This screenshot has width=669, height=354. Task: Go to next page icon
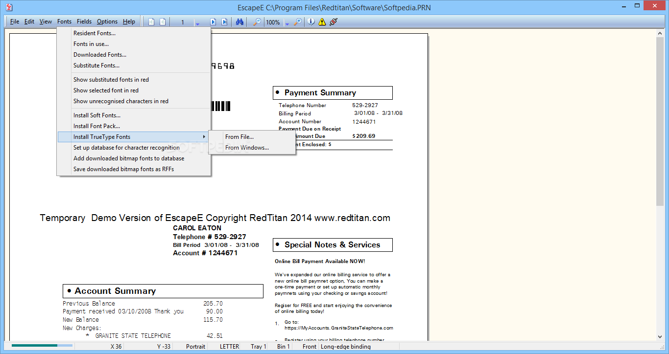[x=213, y=22]
